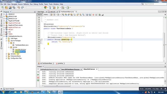Click the Profile Project clock icon
The image size is (167, 94).
(68, 8)
